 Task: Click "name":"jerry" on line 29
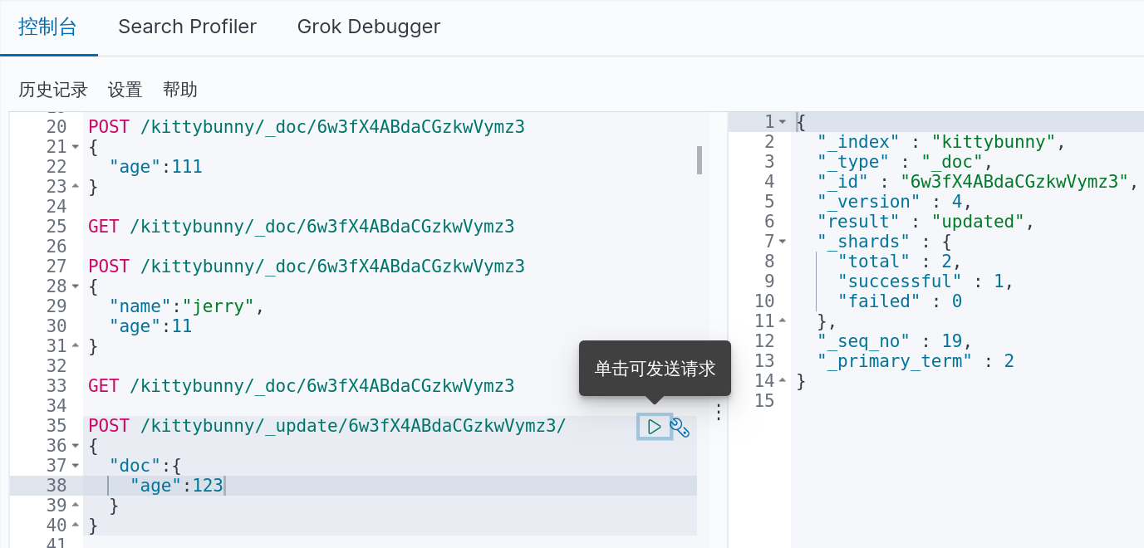pos(187,306)
